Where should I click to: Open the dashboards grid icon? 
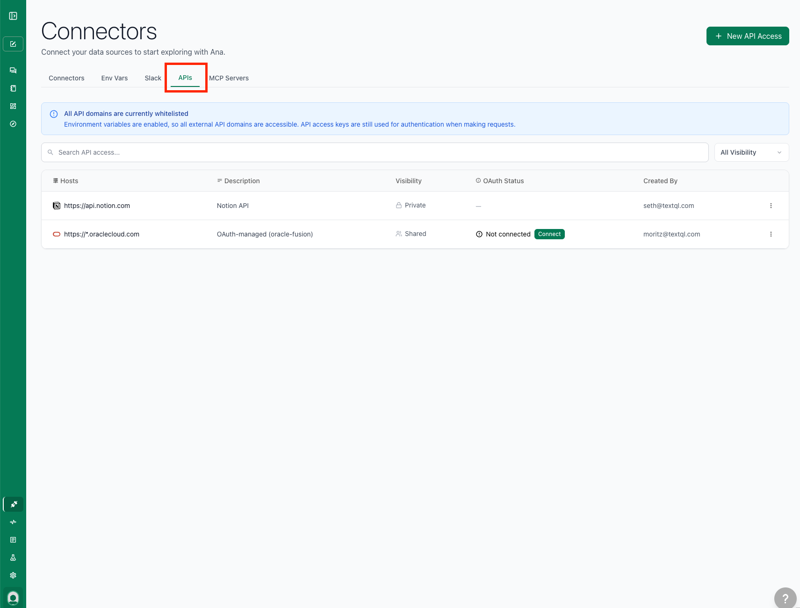coord(13,106)
